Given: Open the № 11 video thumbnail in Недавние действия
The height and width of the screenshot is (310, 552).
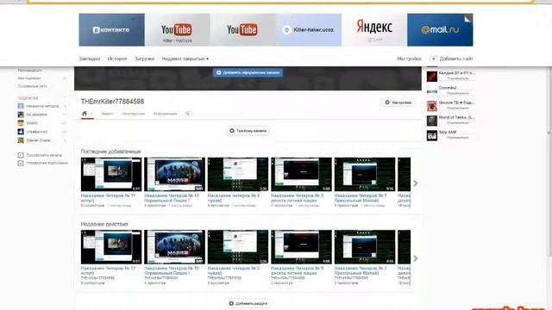Looking at the screenshot, I should click(x=111, y=247).
